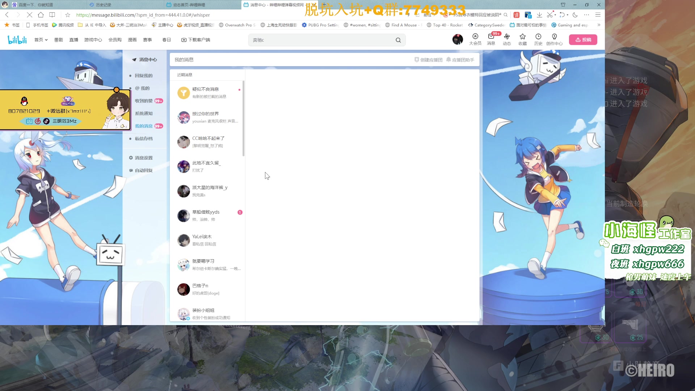Open the 动态 pinwheel icon
695x391 pixels.
click(x=507, y=39)
